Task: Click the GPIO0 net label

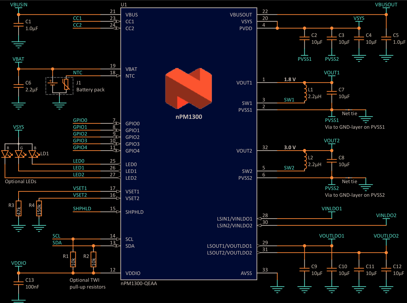Action: coord(80,120)
